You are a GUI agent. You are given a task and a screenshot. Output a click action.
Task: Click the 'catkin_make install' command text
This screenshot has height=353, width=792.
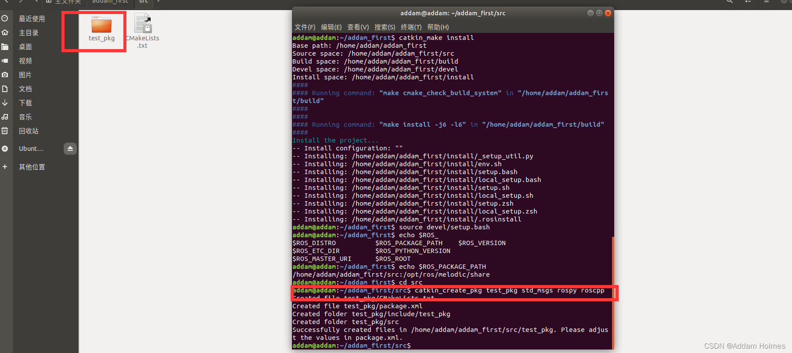click(x=436, y=38)
